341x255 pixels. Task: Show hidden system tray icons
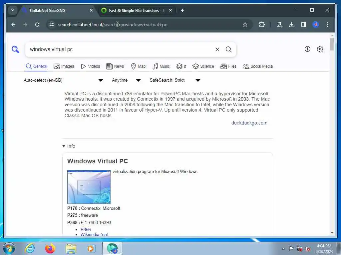283,249
